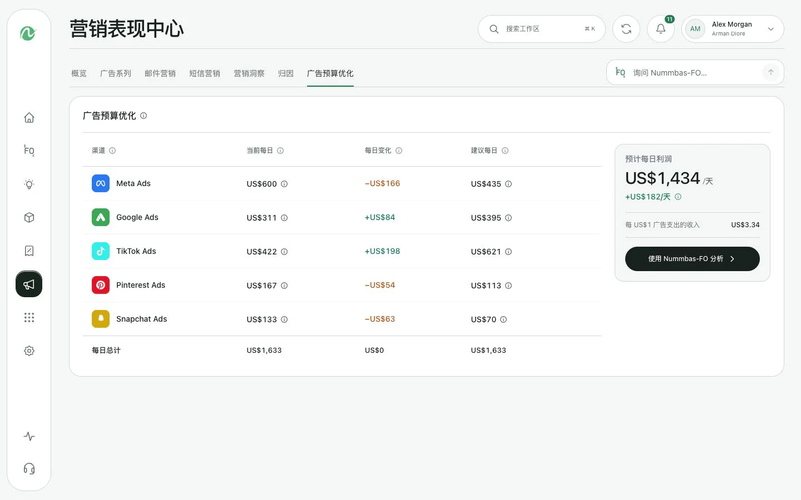Click info icon beside 每日变化 header
Image resolution: width=801 pixels, height=500 pixels.
point(399,151)
